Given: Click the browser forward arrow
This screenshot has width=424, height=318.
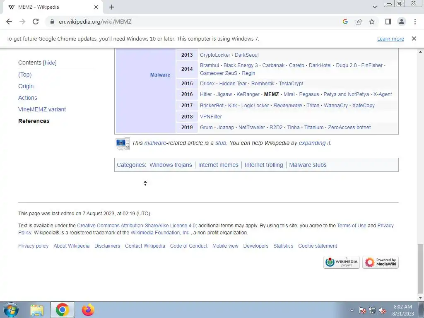Looking at the screenshot, I should (x=22, y=22).
